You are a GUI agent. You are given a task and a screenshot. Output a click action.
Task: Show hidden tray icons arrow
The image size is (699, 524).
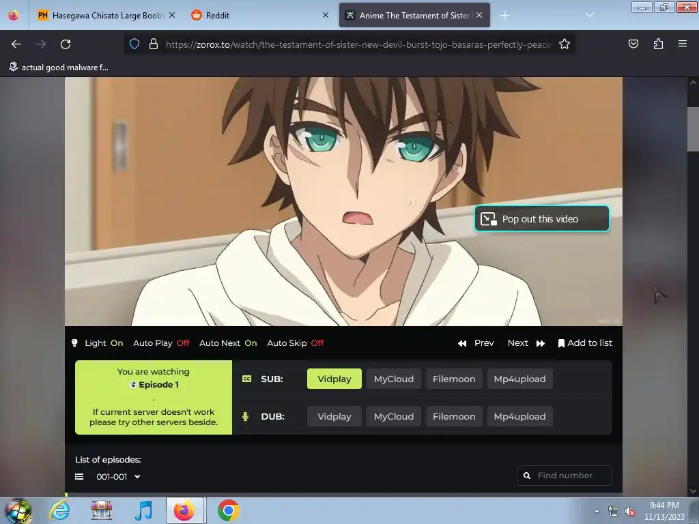(597, 511)
